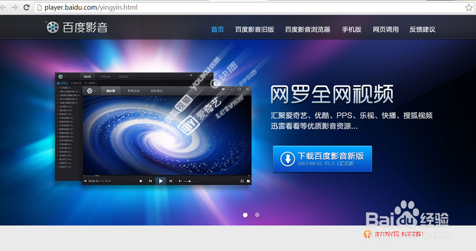This screenshot has height=251, width=476.
Task: Focus the address bar showing player.baidu.com/yingyin.html
Action: click(x=254, y=8)
